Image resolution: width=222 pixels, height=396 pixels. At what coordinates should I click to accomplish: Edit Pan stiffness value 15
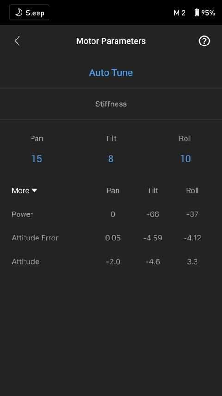click(37, 159)
